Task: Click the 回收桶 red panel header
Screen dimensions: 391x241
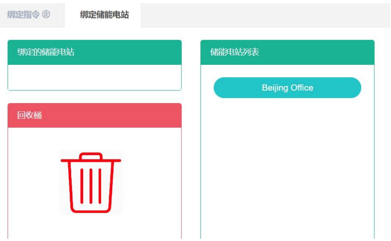Action: (x=94, y=115)
